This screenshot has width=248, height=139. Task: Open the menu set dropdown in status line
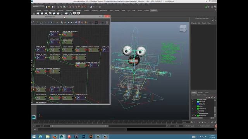pyautogui.click(x=38, y=7)
